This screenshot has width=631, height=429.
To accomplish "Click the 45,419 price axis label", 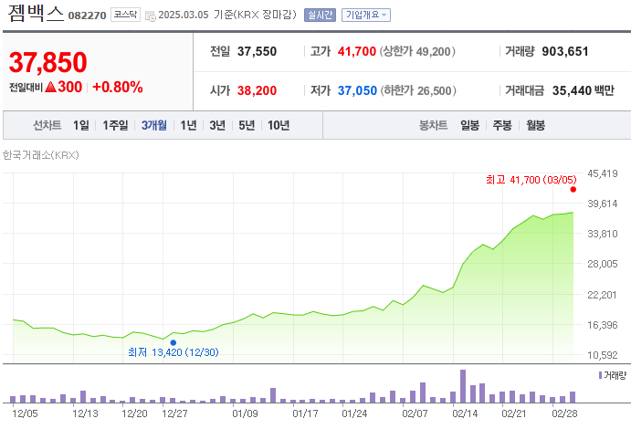I will tap(603, 173).
